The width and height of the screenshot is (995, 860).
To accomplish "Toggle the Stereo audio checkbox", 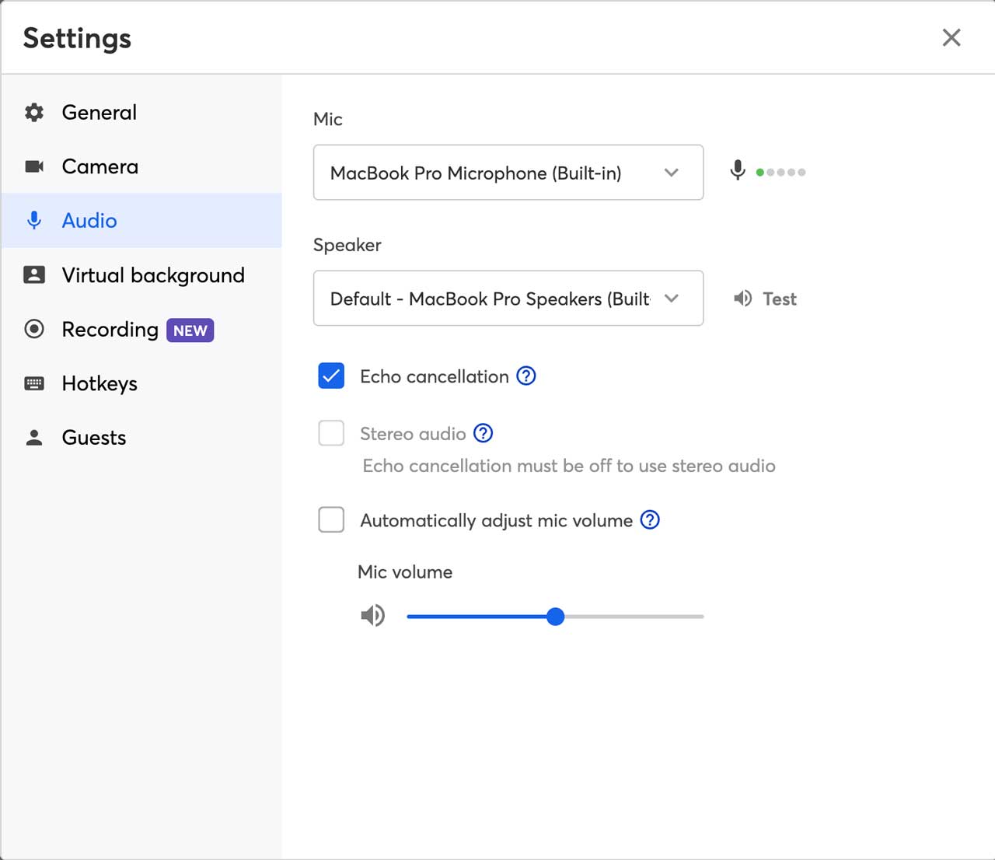I will click(x=331, y=433).
